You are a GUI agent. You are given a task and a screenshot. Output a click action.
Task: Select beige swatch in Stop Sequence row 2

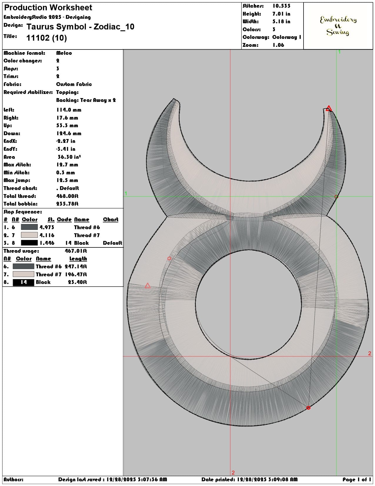[29, 235]
